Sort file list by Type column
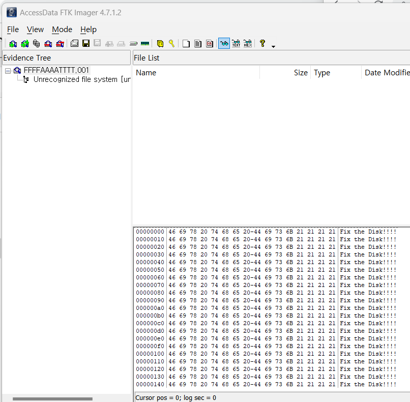Image resolution: width=410 pixels, height=402 pixels. pos(336,72)
